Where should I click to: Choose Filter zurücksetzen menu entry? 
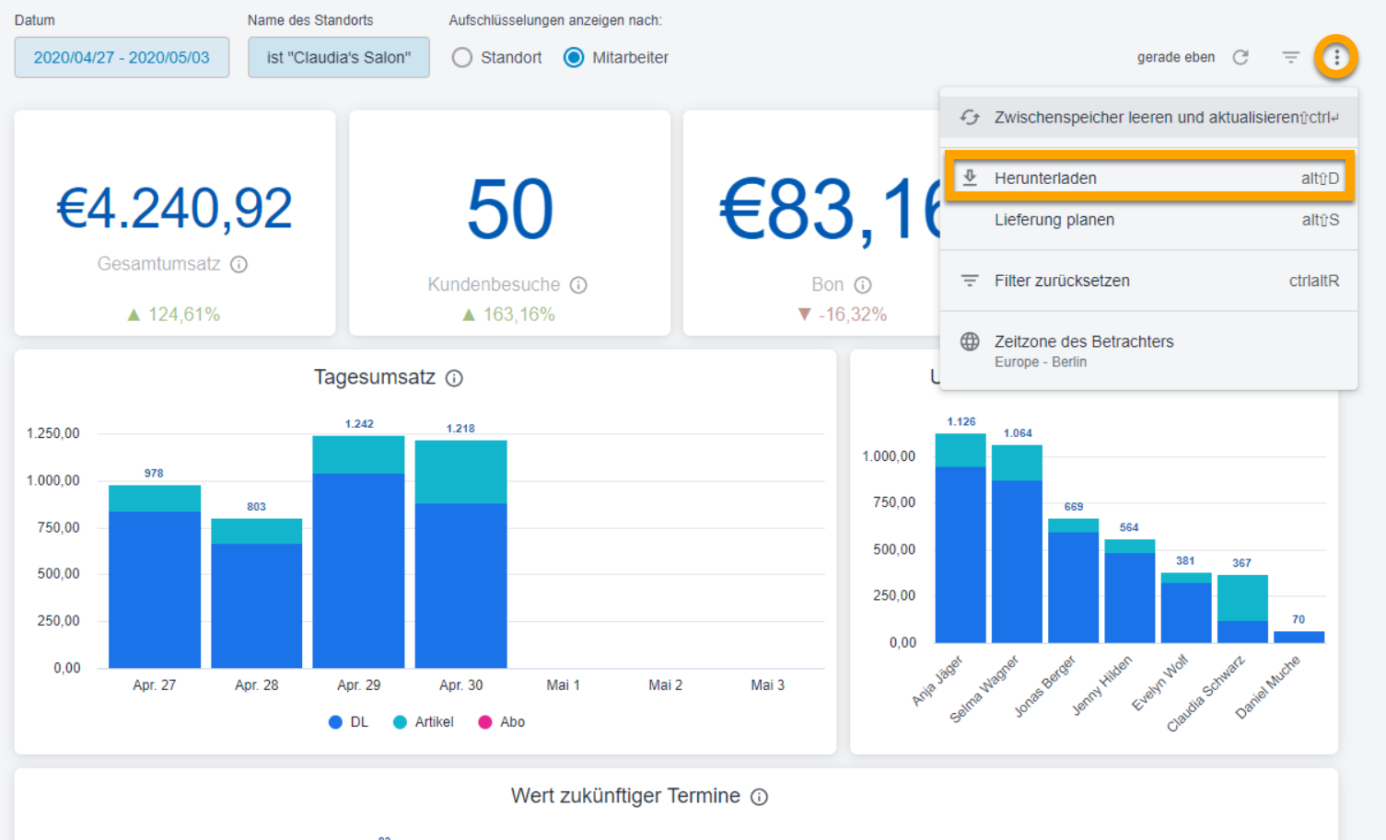click(1148, 281)
